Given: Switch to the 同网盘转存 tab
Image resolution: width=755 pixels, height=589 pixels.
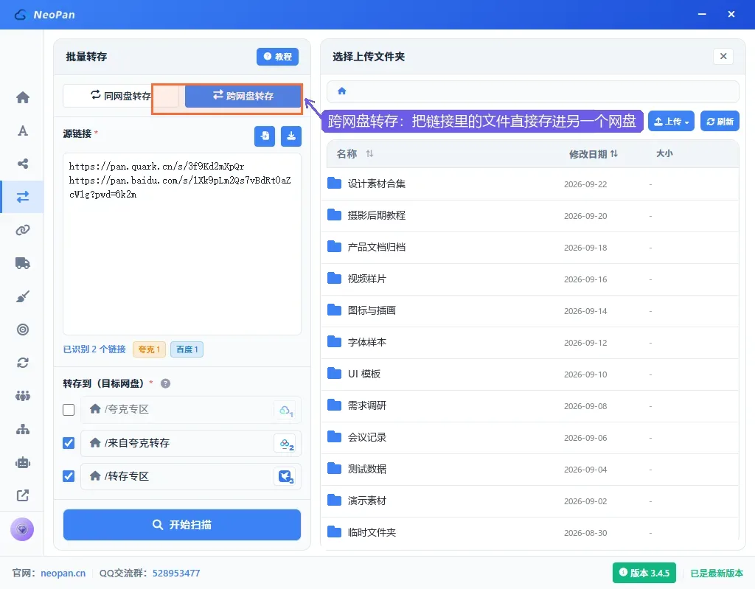Looking at the screenshot, I should (121, 96).
